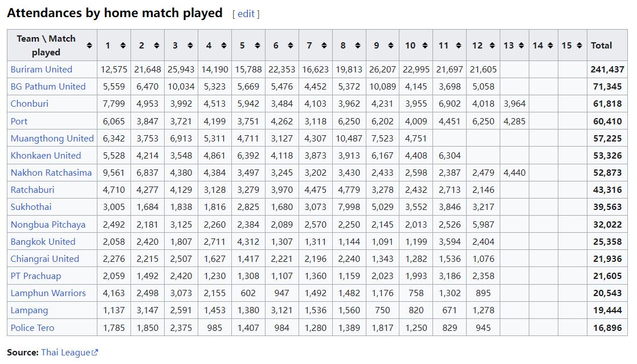
Task: Click external link icon beside Thai League
Action: [95, 353]
